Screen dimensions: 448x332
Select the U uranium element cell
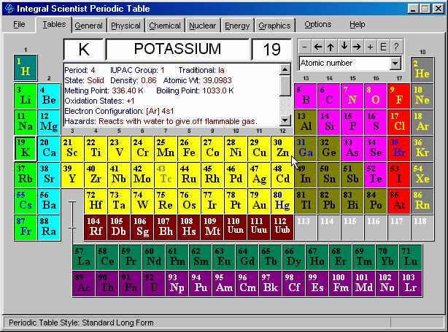(154, 284)
